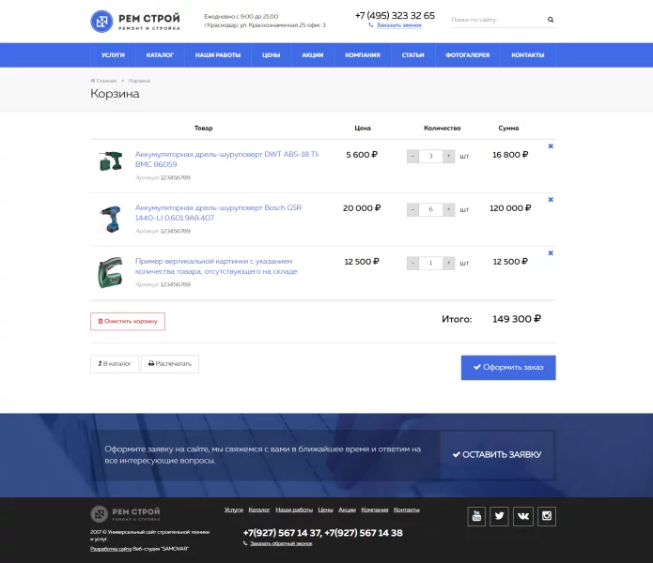Remove the Bosch GSR drill from cart
653x563 pixels.
(551, 200)
